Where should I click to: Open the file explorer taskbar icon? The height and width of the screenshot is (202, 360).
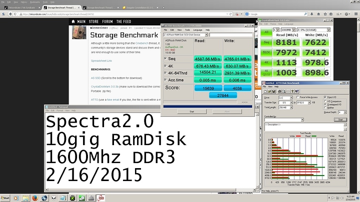25,198
